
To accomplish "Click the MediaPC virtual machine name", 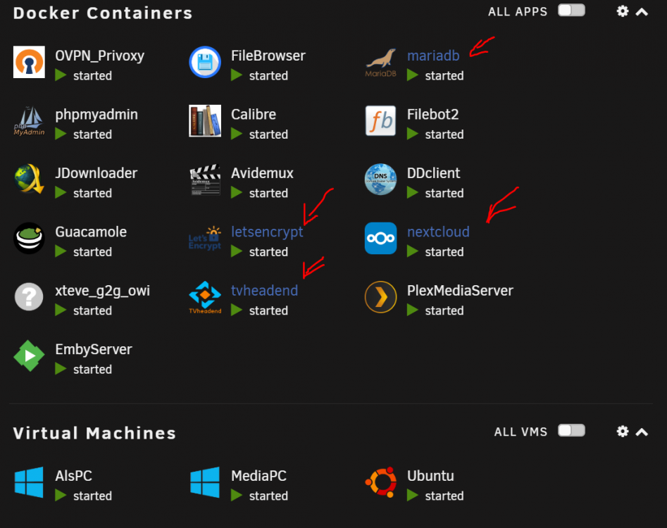I will (258, 476).
